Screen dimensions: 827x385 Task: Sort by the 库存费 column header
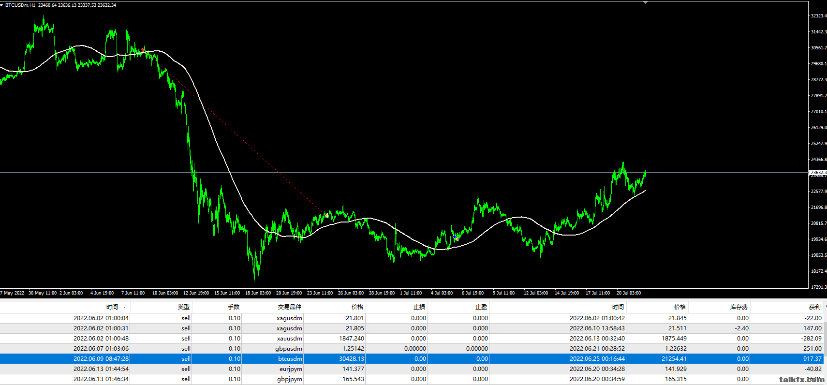pyautogui.click(x=739, y=307)
